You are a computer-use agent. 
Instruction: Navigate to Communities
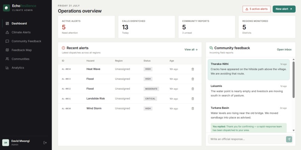(x=26, y=59)
